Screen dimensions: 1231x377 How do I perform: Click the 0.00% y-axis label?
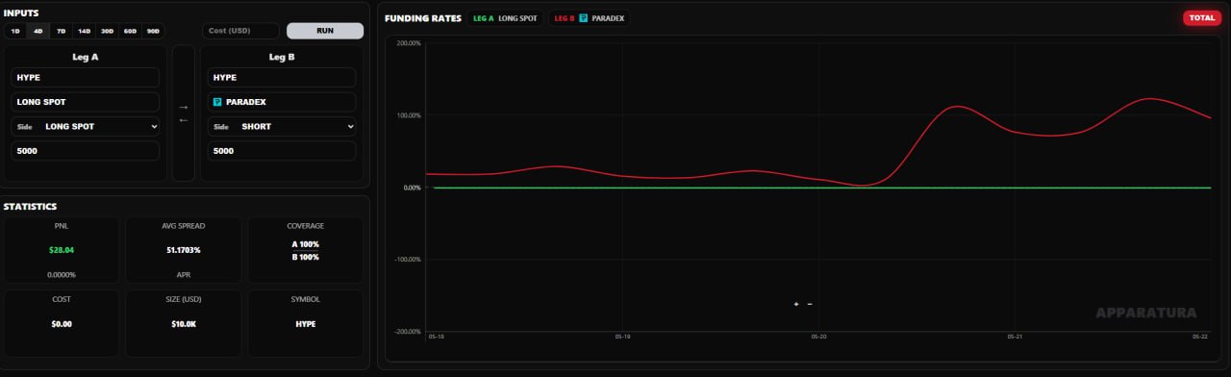coord(412,188)
